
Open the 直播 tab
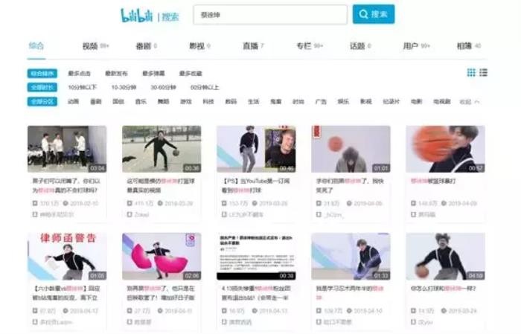click(x=250, y=46)
